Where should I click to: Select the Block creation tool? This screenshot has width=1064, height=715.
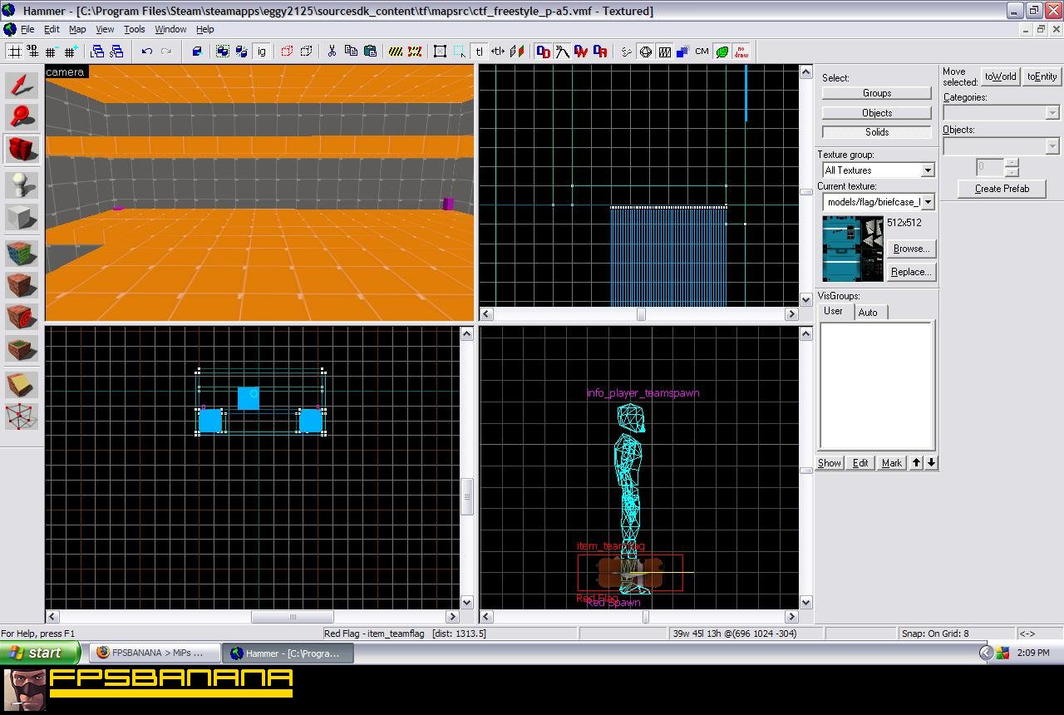pyautogui.click(x=22, y=218)
